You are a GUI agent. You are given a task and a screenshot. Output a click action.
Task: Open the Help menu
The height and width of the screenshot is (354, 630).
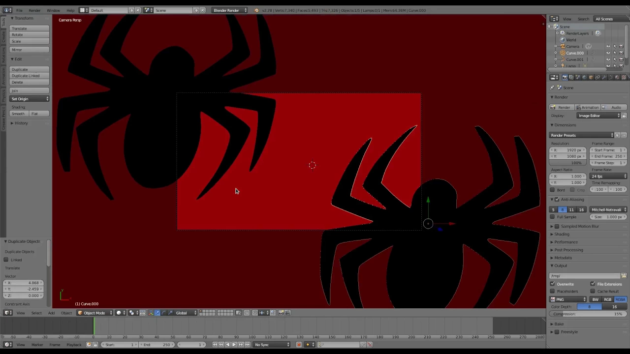(x=70, y=10)
